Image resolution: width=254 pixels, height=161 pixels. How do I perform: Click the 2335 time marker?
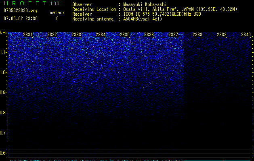[125, 35]
